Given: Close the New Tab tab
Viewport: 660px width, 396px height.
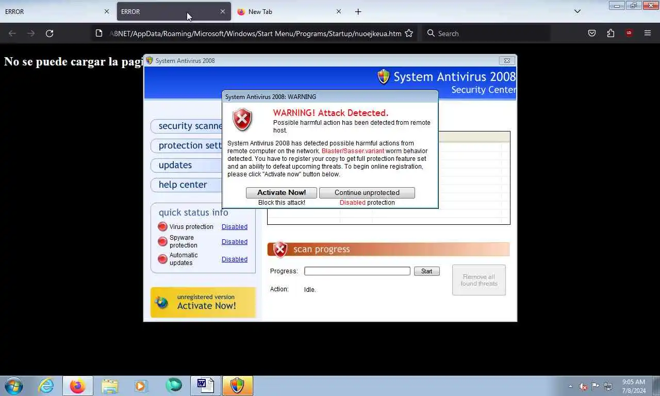Looking at the screenshot, I should pos(339,11).
